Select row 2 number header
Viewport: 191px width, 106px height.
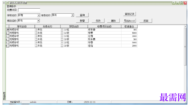8,33
